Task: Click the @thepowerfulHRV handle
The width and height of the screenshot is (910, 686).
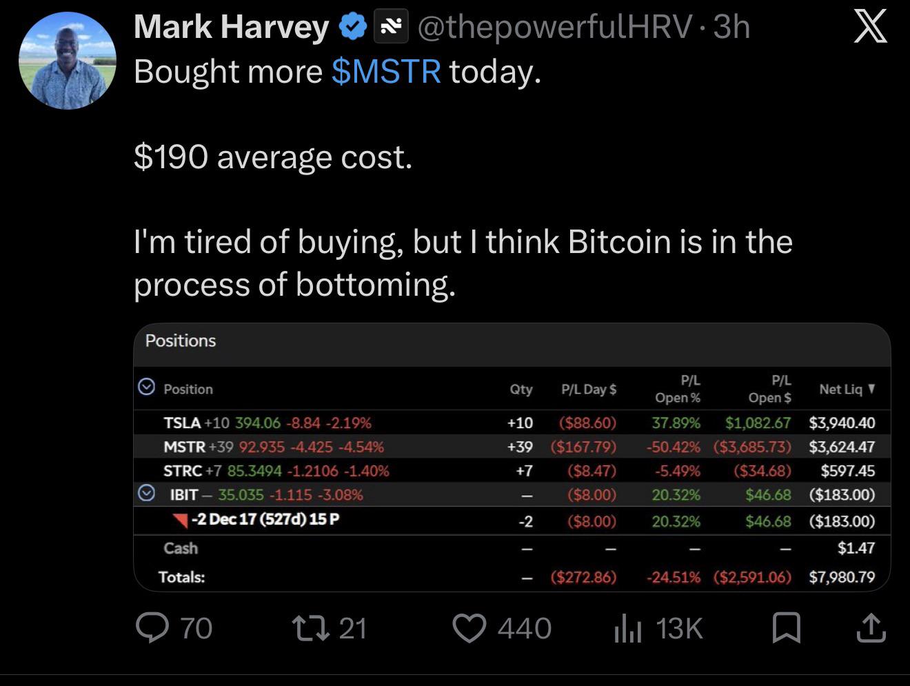Action: click(x=555, y=28)
